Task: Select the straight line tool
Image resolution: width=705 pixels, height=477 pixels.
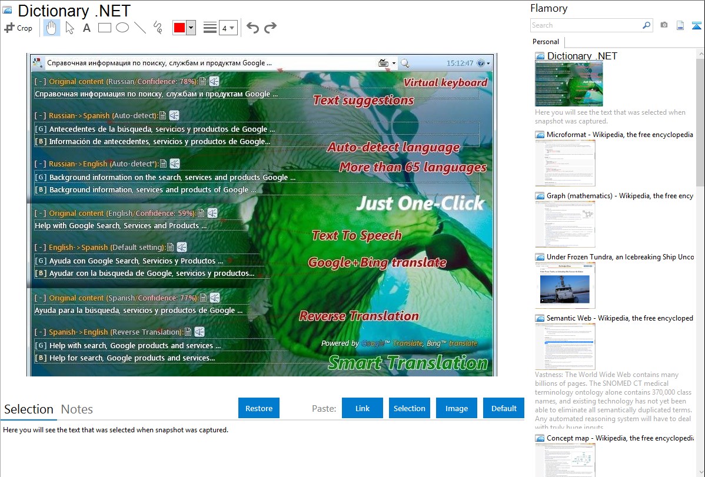Action: (x=140, y=28)
